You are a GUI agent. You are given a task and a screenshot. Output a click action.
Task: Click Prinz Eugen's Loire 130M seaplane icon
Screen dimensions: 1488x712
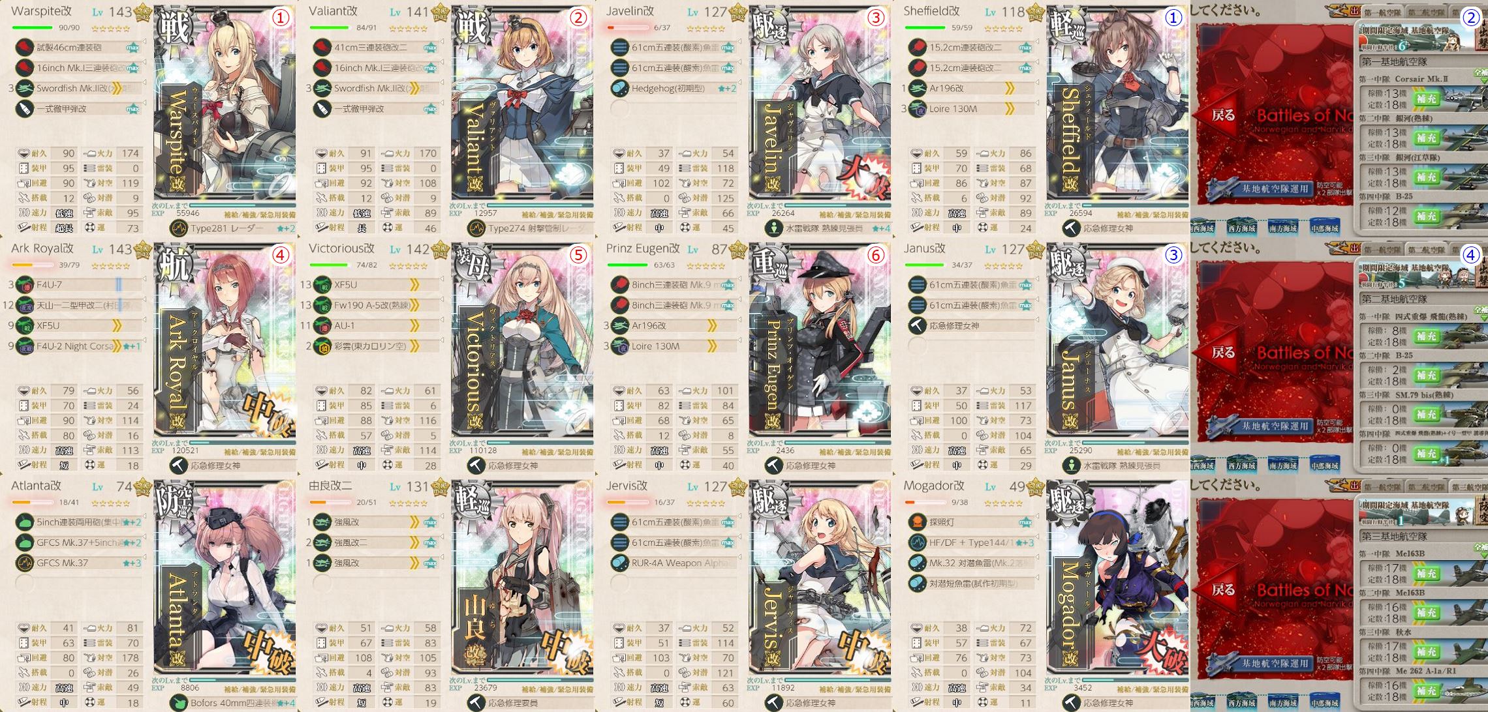pos(619,346)
